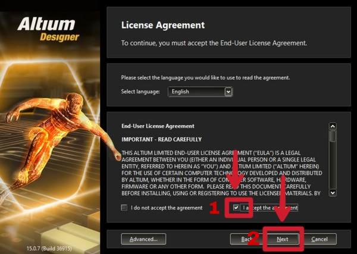Image resolution: width=357 pixels, height=254 pixels.
Task: Toggle the 'I accept the agreement' checkbox
Action: (x=236, y=208)
